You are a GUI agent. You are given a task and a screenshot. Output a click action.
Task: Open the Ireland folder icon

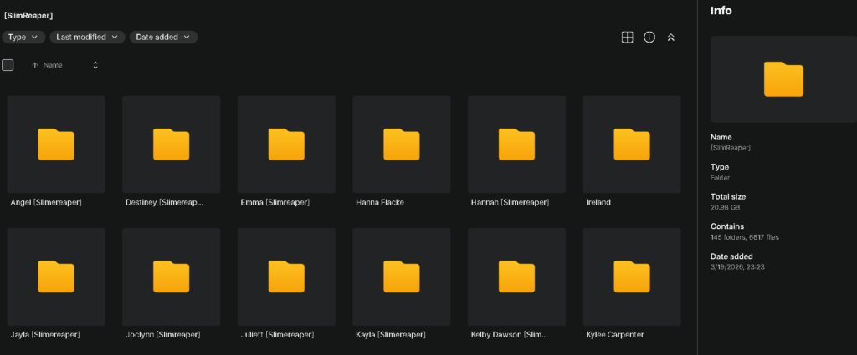(632, 145)
